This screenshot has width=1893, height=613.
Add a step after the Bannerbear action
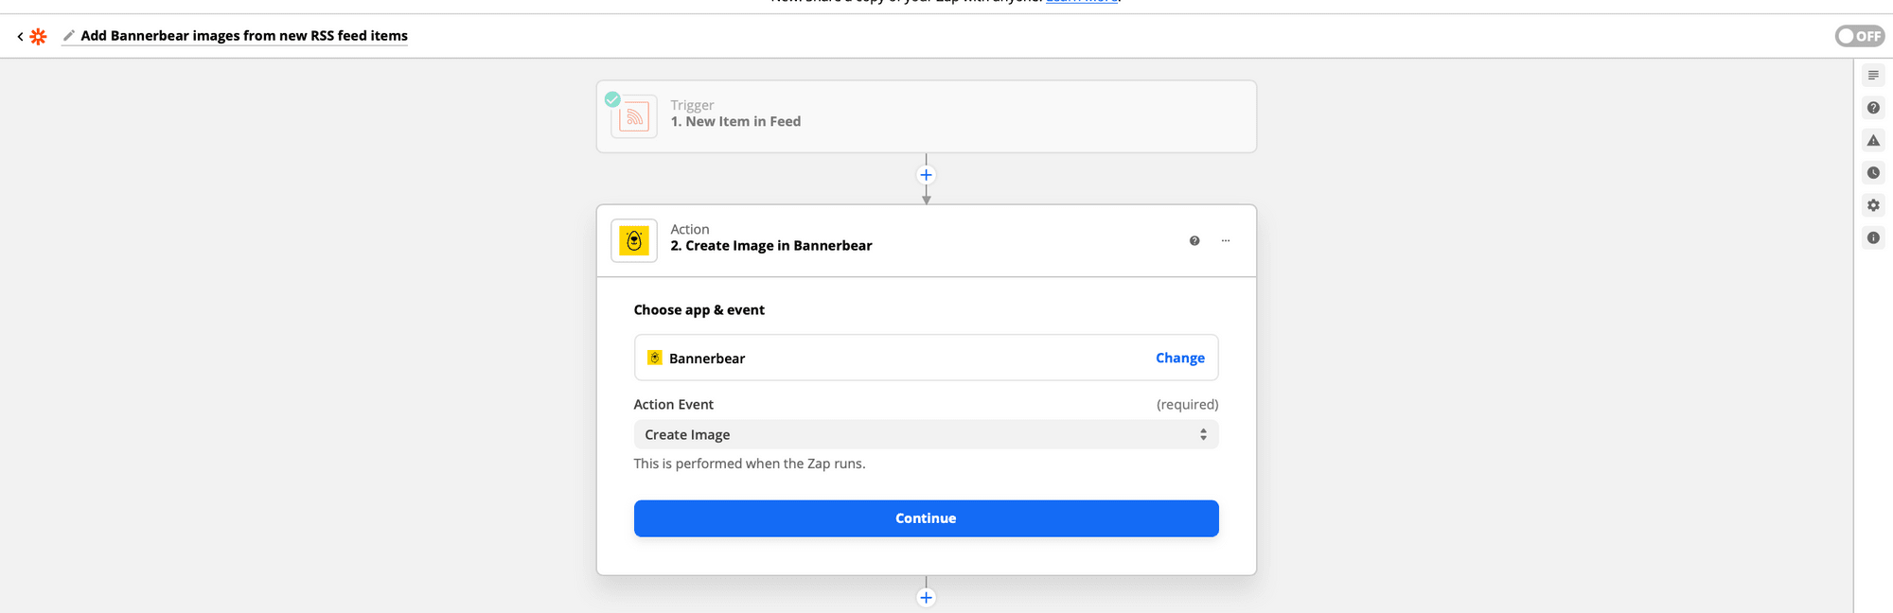(926, 597)
